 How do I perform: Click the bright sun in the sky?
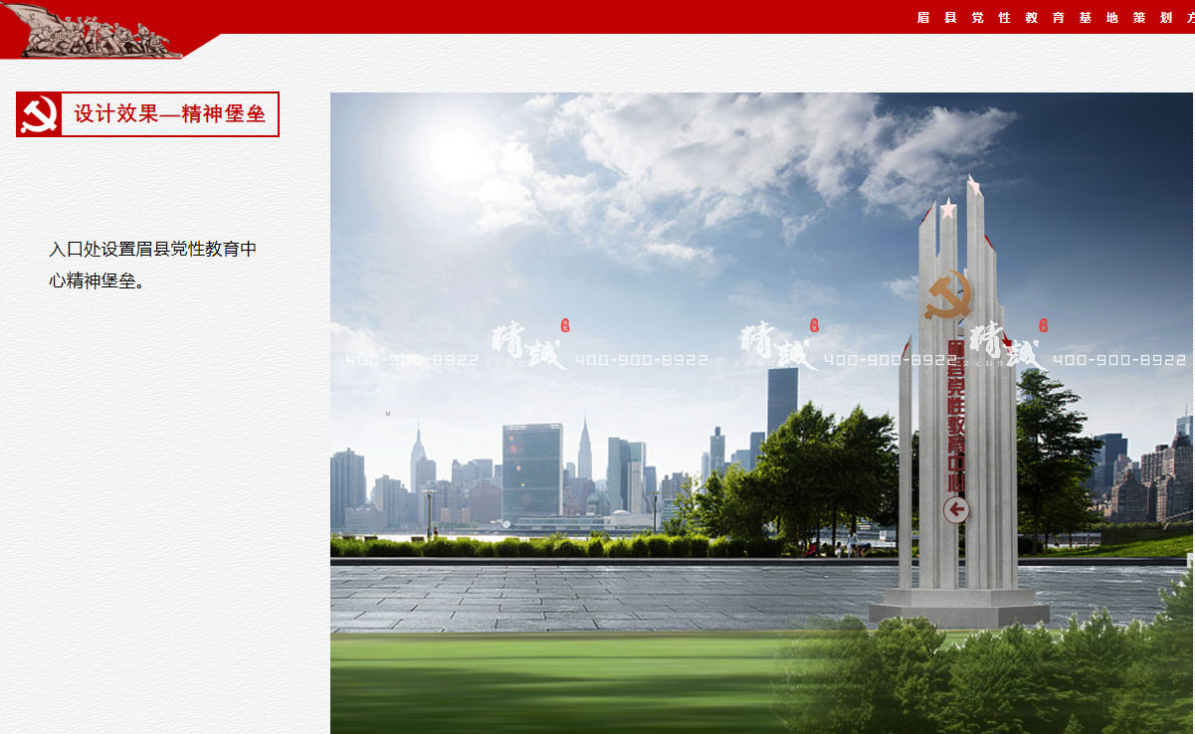point(457,151)
